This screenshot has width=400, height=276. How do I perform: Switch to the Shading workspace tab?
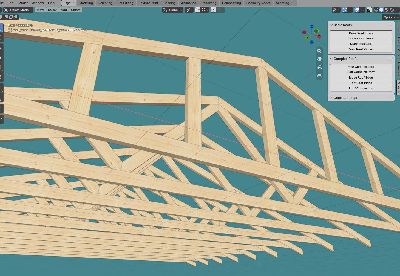(x=169, y=3)
